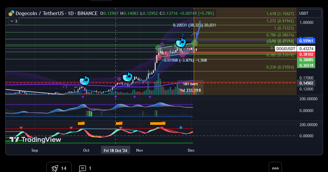Click the purple circled-plus marker above the November breakout
The height and width of the screenshot is (172, 328).
(x=162, y=44)
